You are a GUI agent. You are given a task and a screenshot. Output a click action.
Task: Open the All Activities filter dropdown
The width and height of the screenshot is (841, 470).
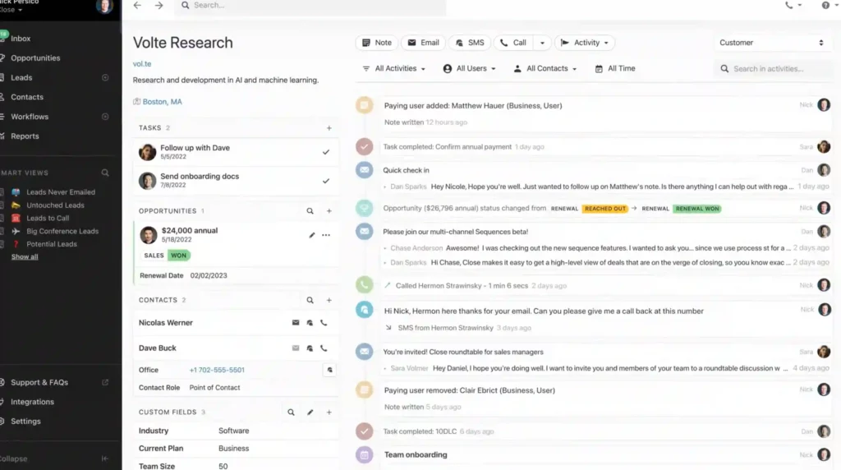click(394, 69)
